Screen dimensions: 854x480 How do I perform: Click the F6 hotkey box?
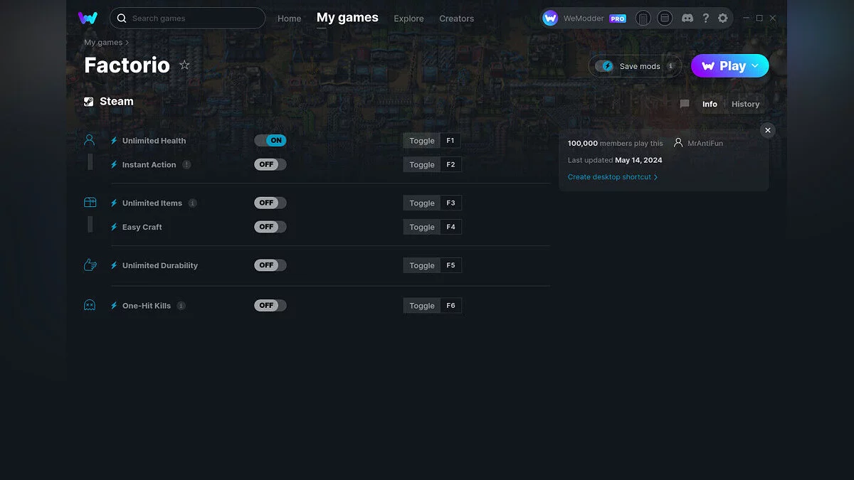pyautogui.click(x=450, y=306)
